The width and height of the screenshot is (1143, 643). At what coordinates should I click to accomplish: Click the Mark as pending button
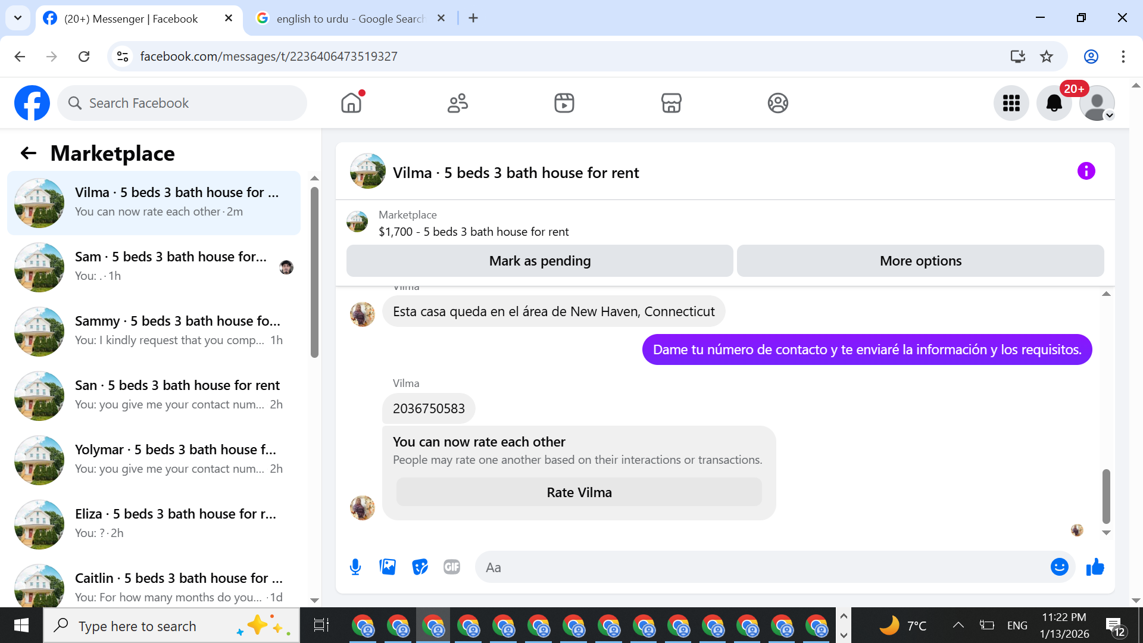pyautogui.click(x=539, y=261)
